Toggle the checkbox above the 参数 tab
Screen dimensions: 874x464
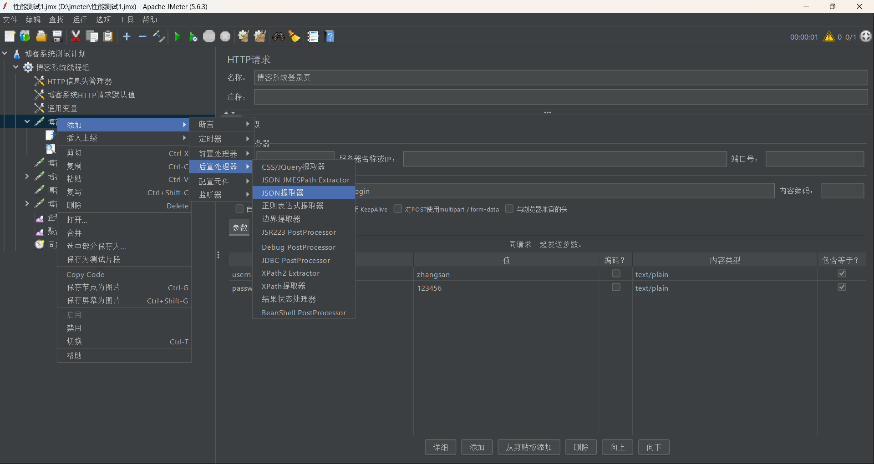point(239,209)
